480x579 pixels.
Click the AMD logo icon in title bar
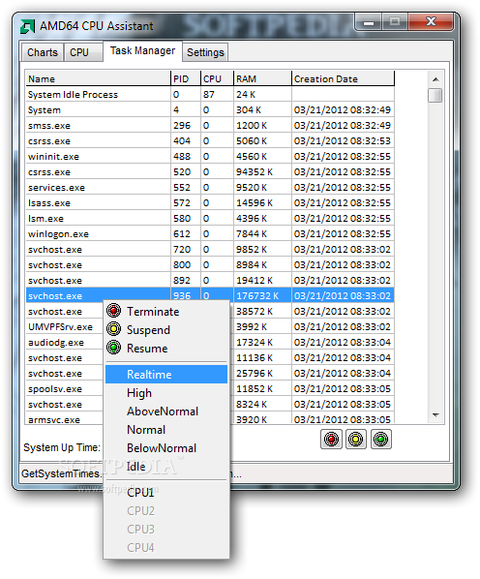pyautogui.click(x=28, y=26)
